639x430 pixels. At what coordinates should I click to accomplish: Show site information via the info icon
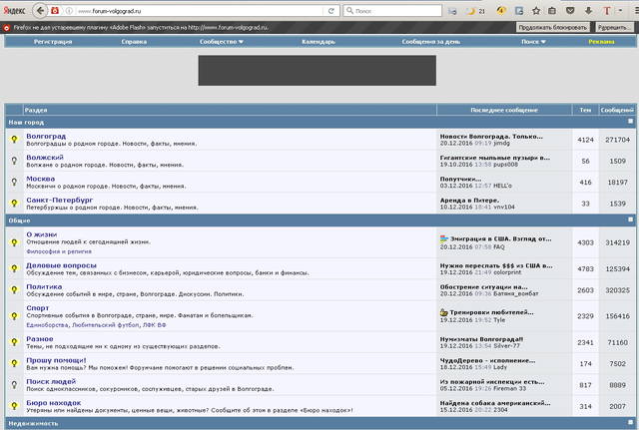coord(69,11)
